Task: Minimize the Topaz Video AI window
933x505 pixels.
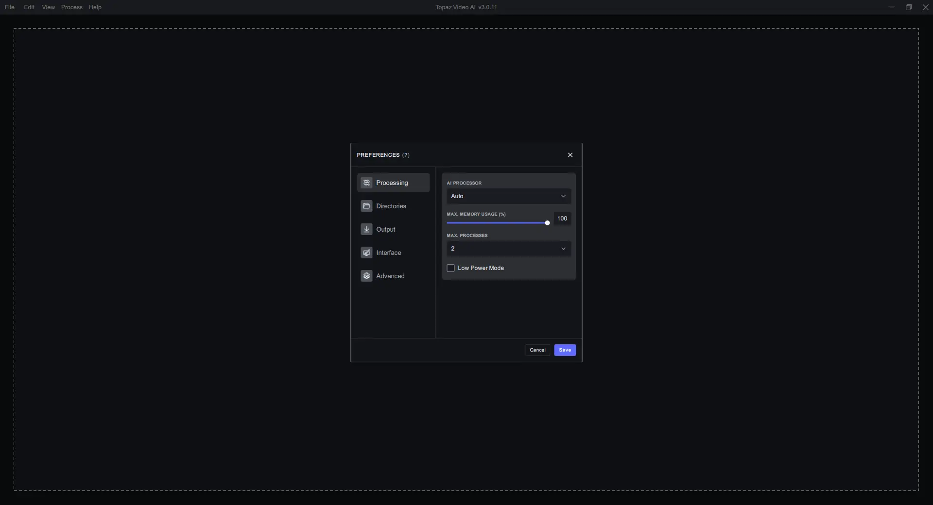Action: 891,7
